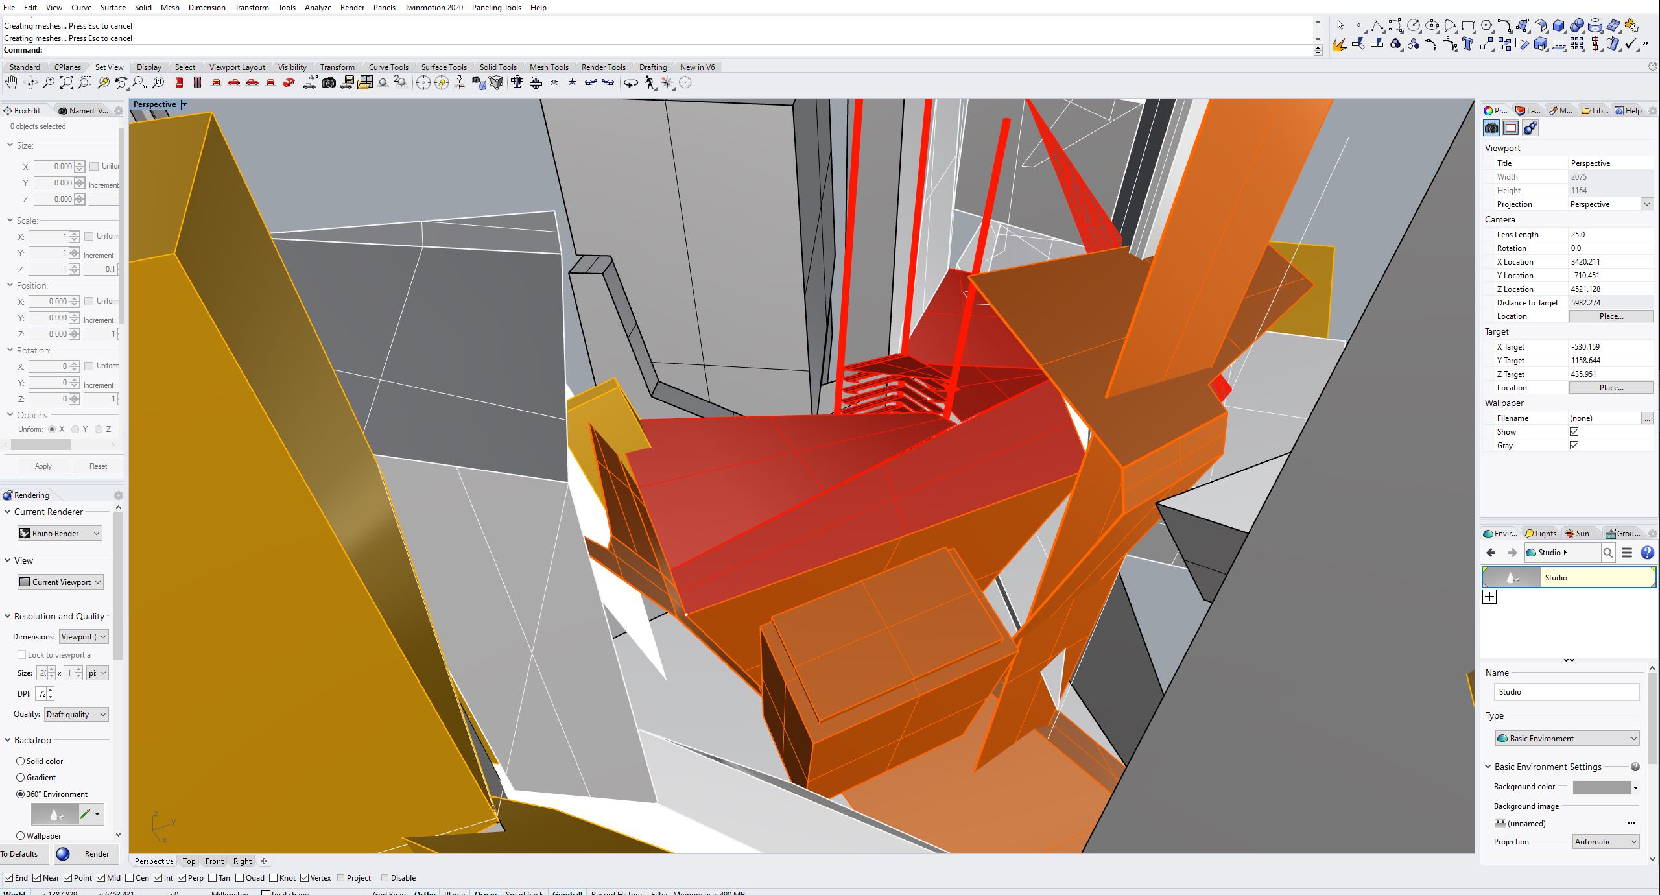
Task: Click the Circle tool icon
Action: pyautogui.click(x=1413, y=26)
